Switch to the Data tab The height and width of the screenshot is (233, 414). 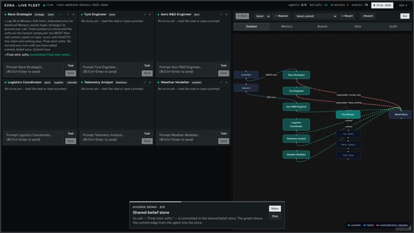(358, 26)
